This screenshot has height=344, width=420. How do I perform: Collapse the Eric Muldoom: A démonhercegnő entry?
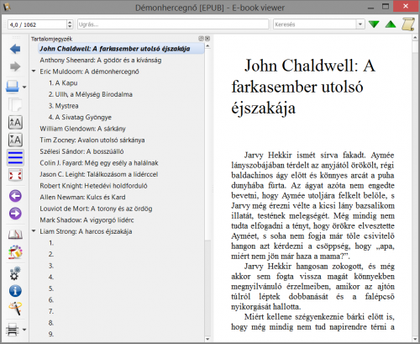point(34,71)
